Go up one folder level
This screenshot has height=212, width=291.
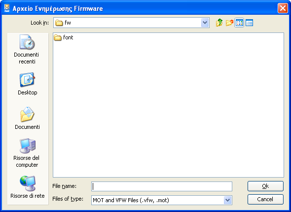pos(219,23)
